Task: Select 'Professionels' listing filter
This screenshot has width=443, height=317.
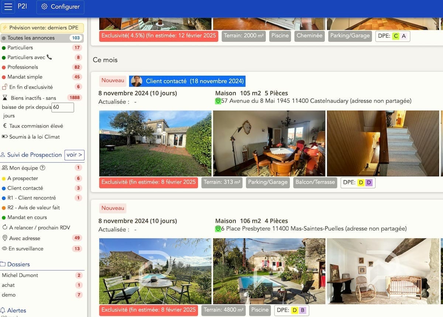Action: (28, 67)
